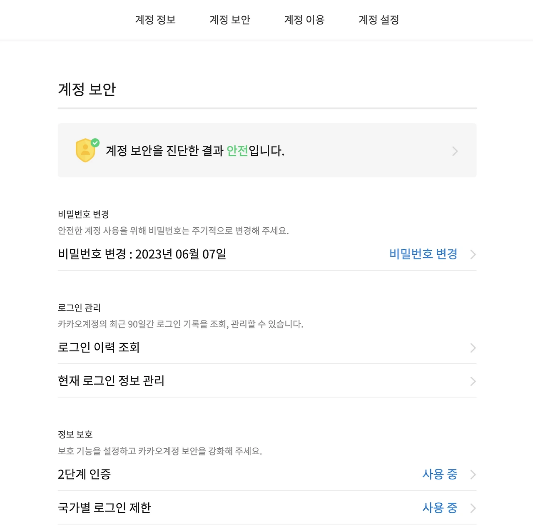Switch to the 계정 보안 tab
This screenshot has width=533, height=532.
pyautogui.click(x=230, y=20)
